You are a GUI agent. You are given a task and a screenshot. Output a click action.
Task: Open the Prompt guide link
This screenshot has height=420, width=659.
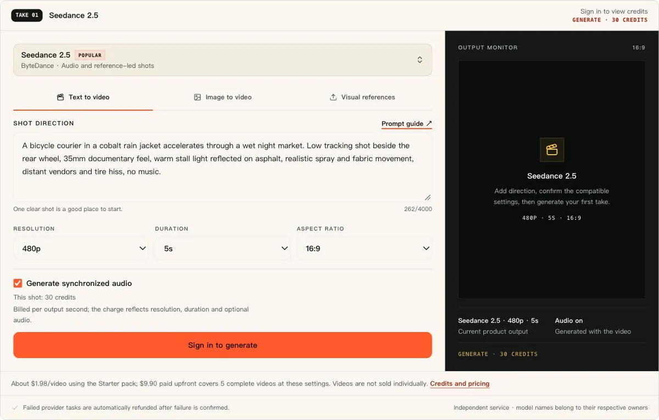[406, 124]
